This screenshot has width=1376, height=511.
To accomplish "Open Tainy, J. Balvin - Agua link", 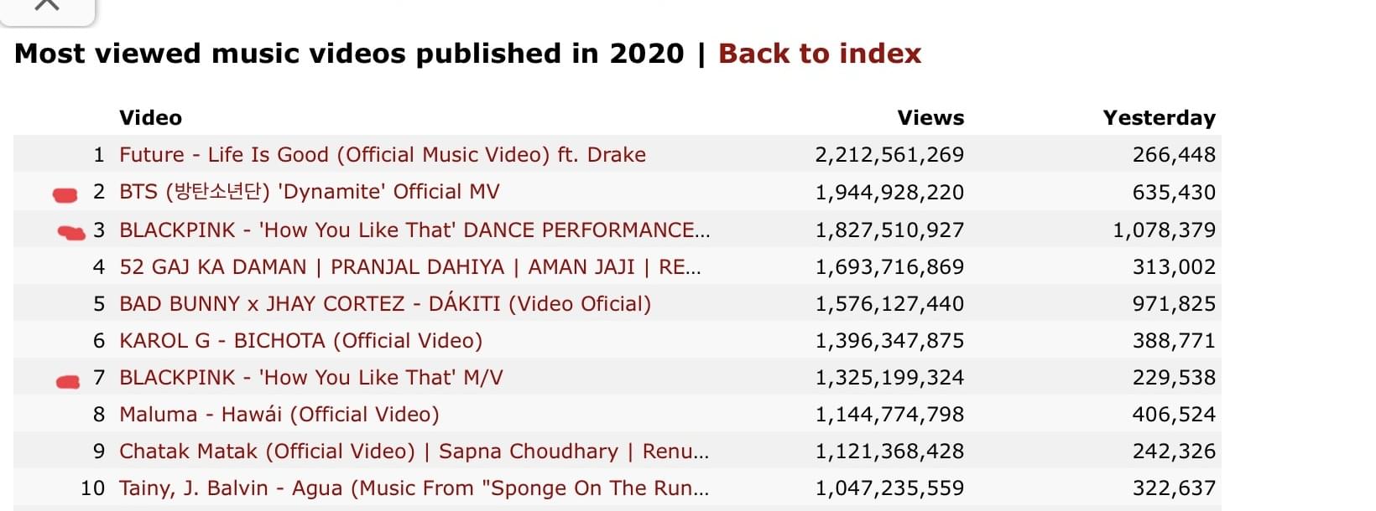I will [414, 488].
